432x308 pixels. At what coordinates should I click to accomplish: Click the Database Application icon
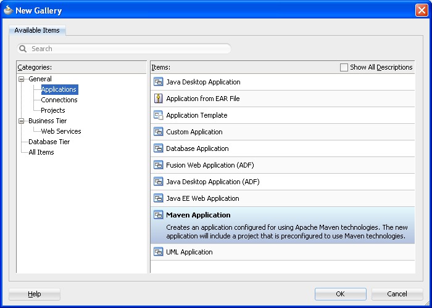158,148
